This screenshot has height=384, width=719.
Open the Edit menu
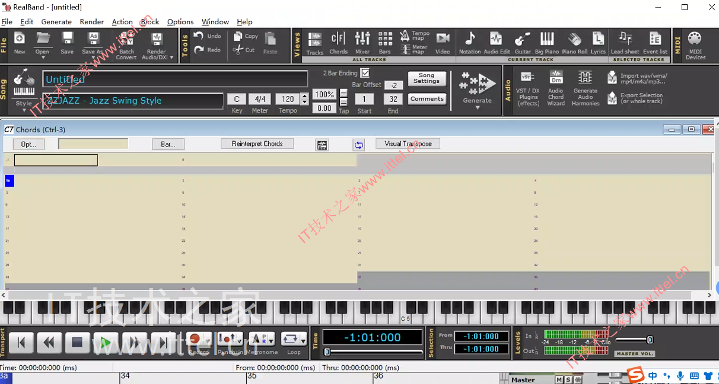click(x=27, y=22)
